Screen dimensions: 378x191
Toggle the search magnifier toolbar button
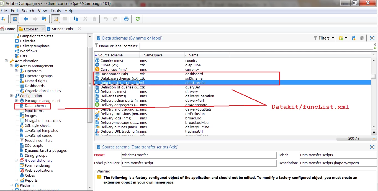pyautogui.click(x=56, y=19)
